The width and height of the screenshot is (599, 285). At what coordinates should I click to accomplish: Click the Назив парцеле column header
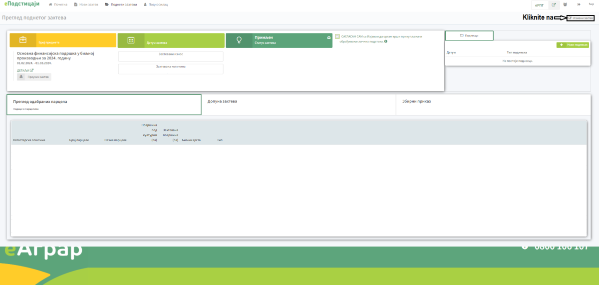pos(115,140)
